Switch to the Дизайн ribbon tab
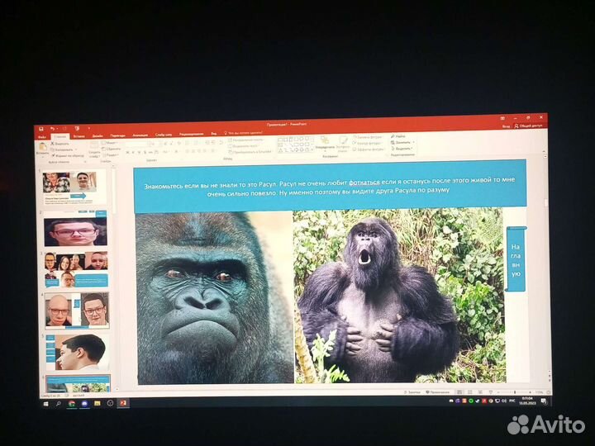The image size is (595, 446). (98, 135)
